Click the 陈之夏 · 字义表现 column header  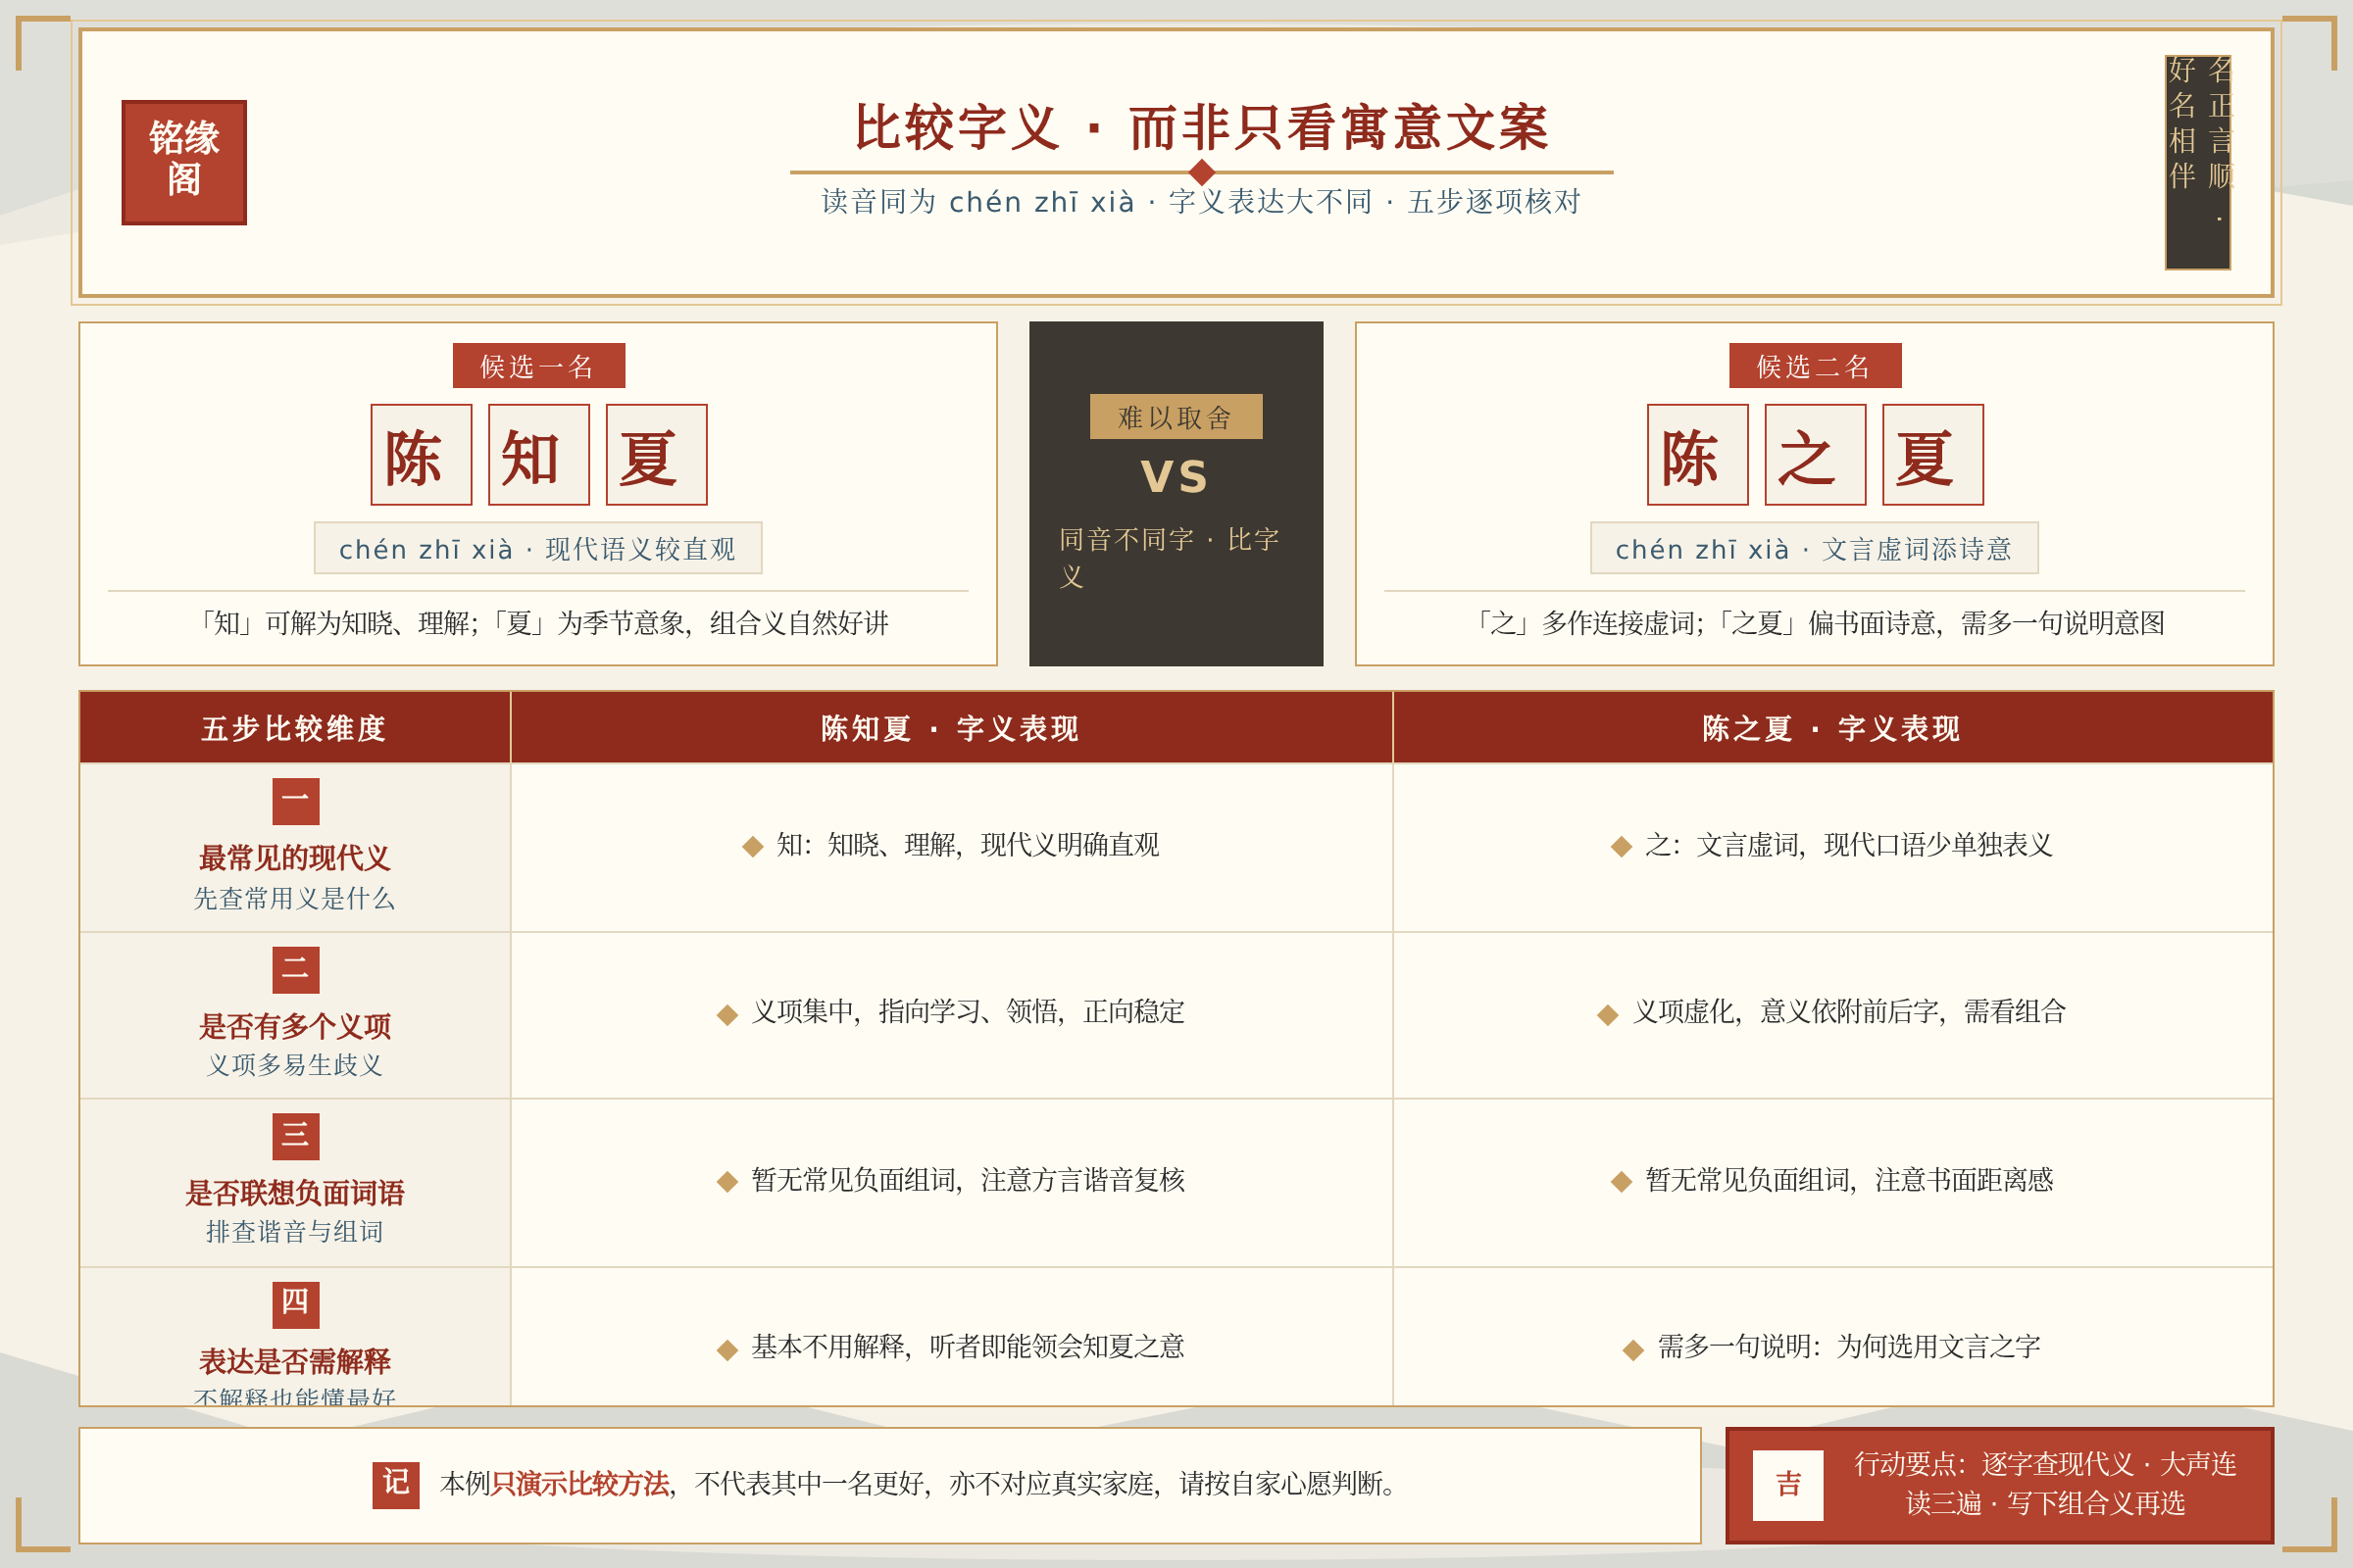pos(1832,728)
